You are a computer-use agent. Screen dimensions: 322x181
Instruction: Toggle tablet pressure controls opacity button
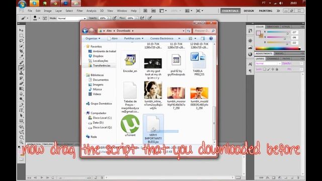[115, 18]
